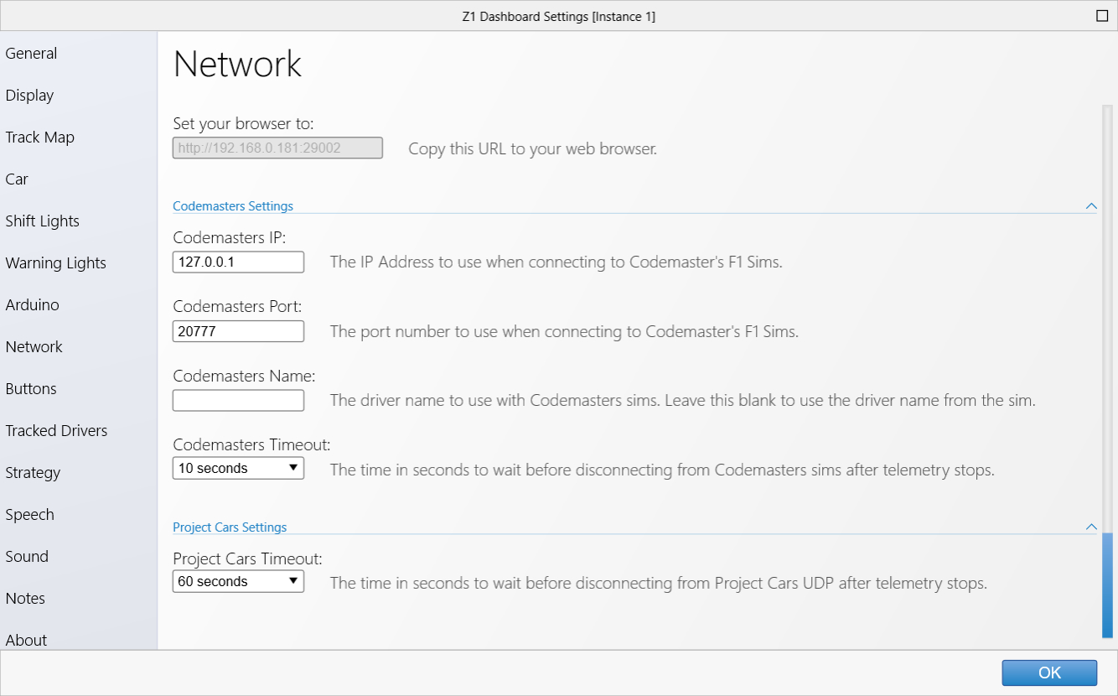The width and height of the screenshot is (1118, 696).
Task: Click the Project Cars Settings header text
Action: click(230, 527)
